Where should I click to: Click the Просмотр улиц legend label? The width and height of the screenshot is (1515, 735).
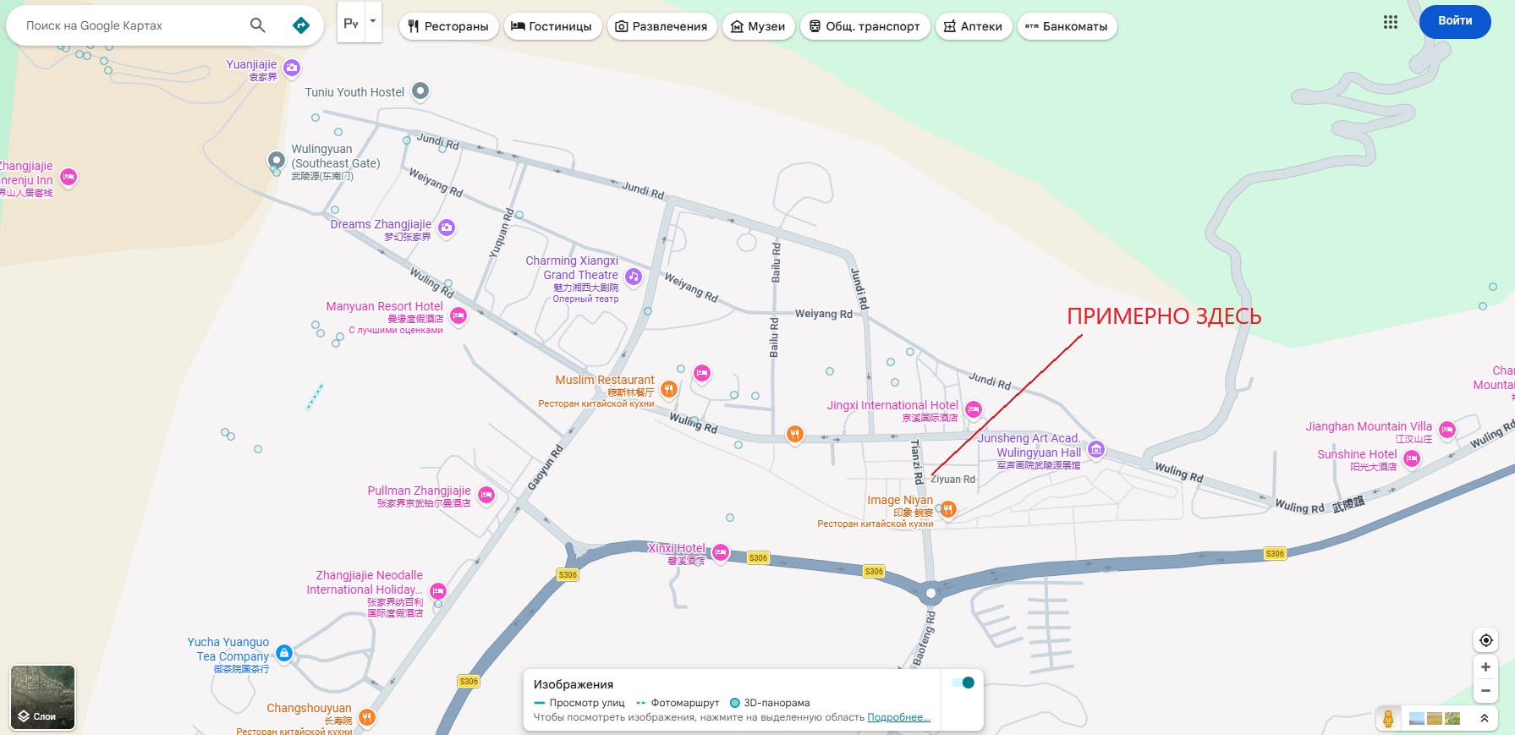pos(587,703)
